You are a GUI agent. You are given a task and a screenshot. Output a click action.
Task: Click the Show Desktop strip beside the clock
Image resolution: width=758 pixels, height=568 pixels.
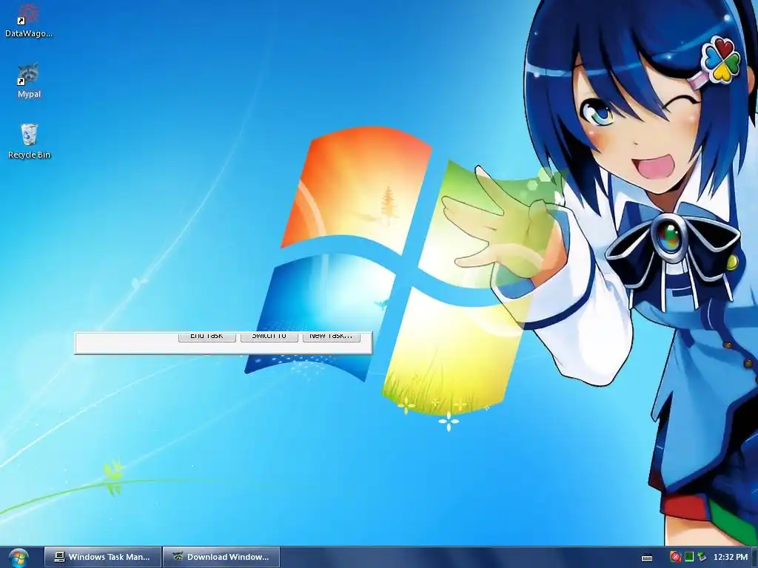click(x=755, y=558)
